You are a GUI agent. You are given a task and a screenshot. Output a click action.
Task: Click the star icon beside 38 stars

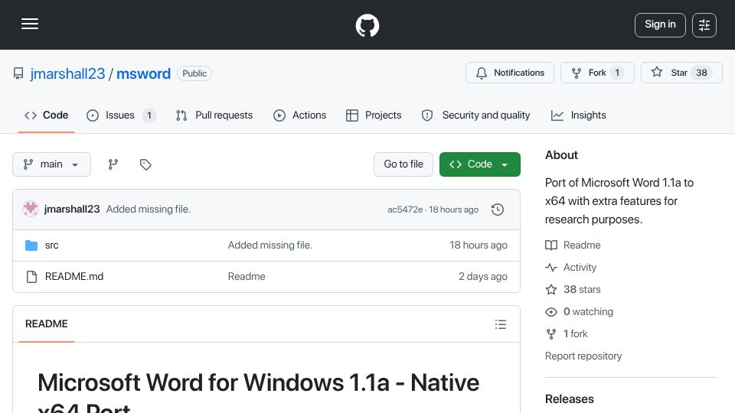pos(551,289)
